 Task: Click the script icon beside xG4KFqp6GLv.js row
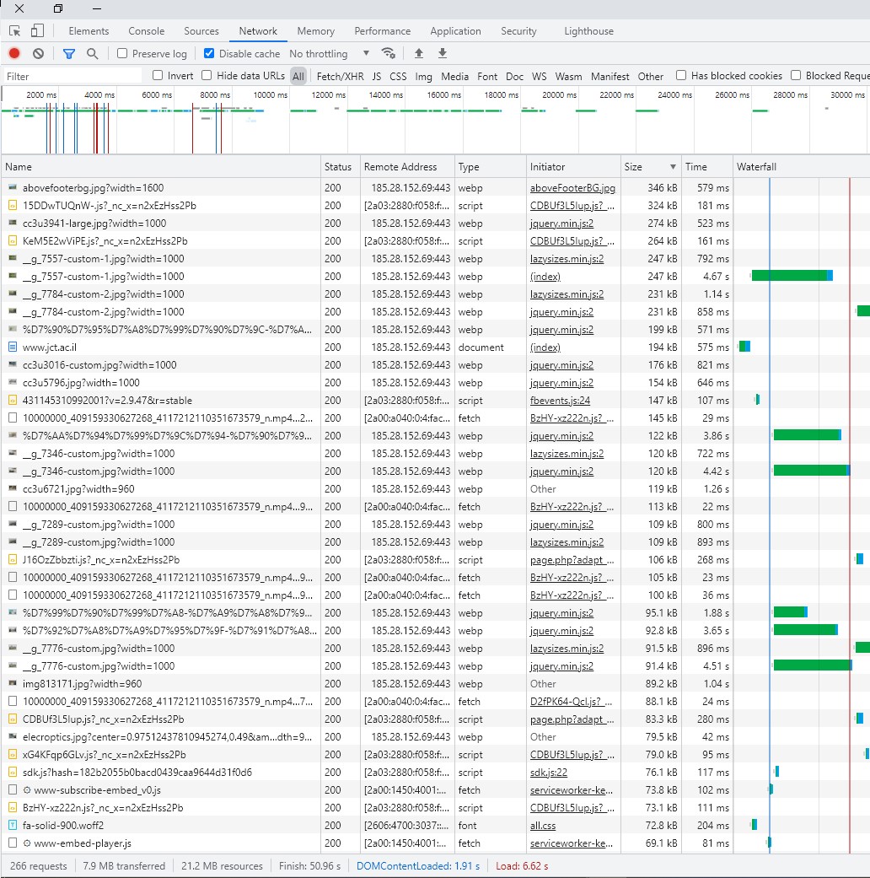13,755
